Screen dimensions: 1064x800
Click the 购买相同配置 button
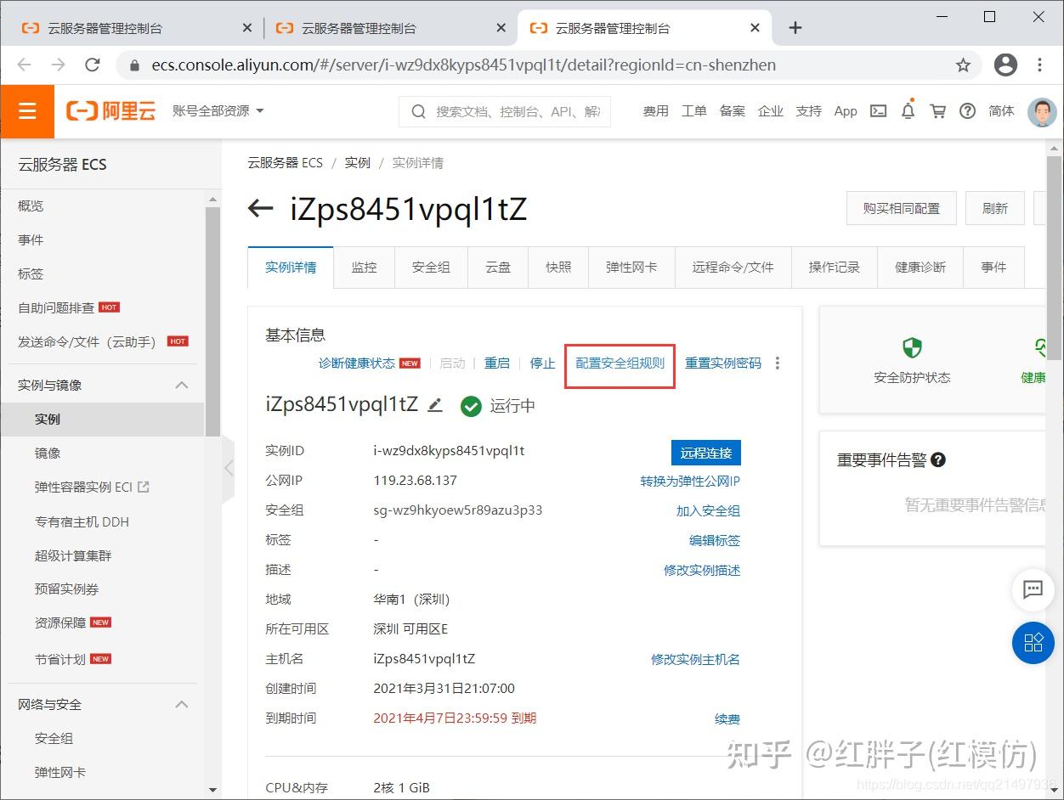[x=902, y=208]
